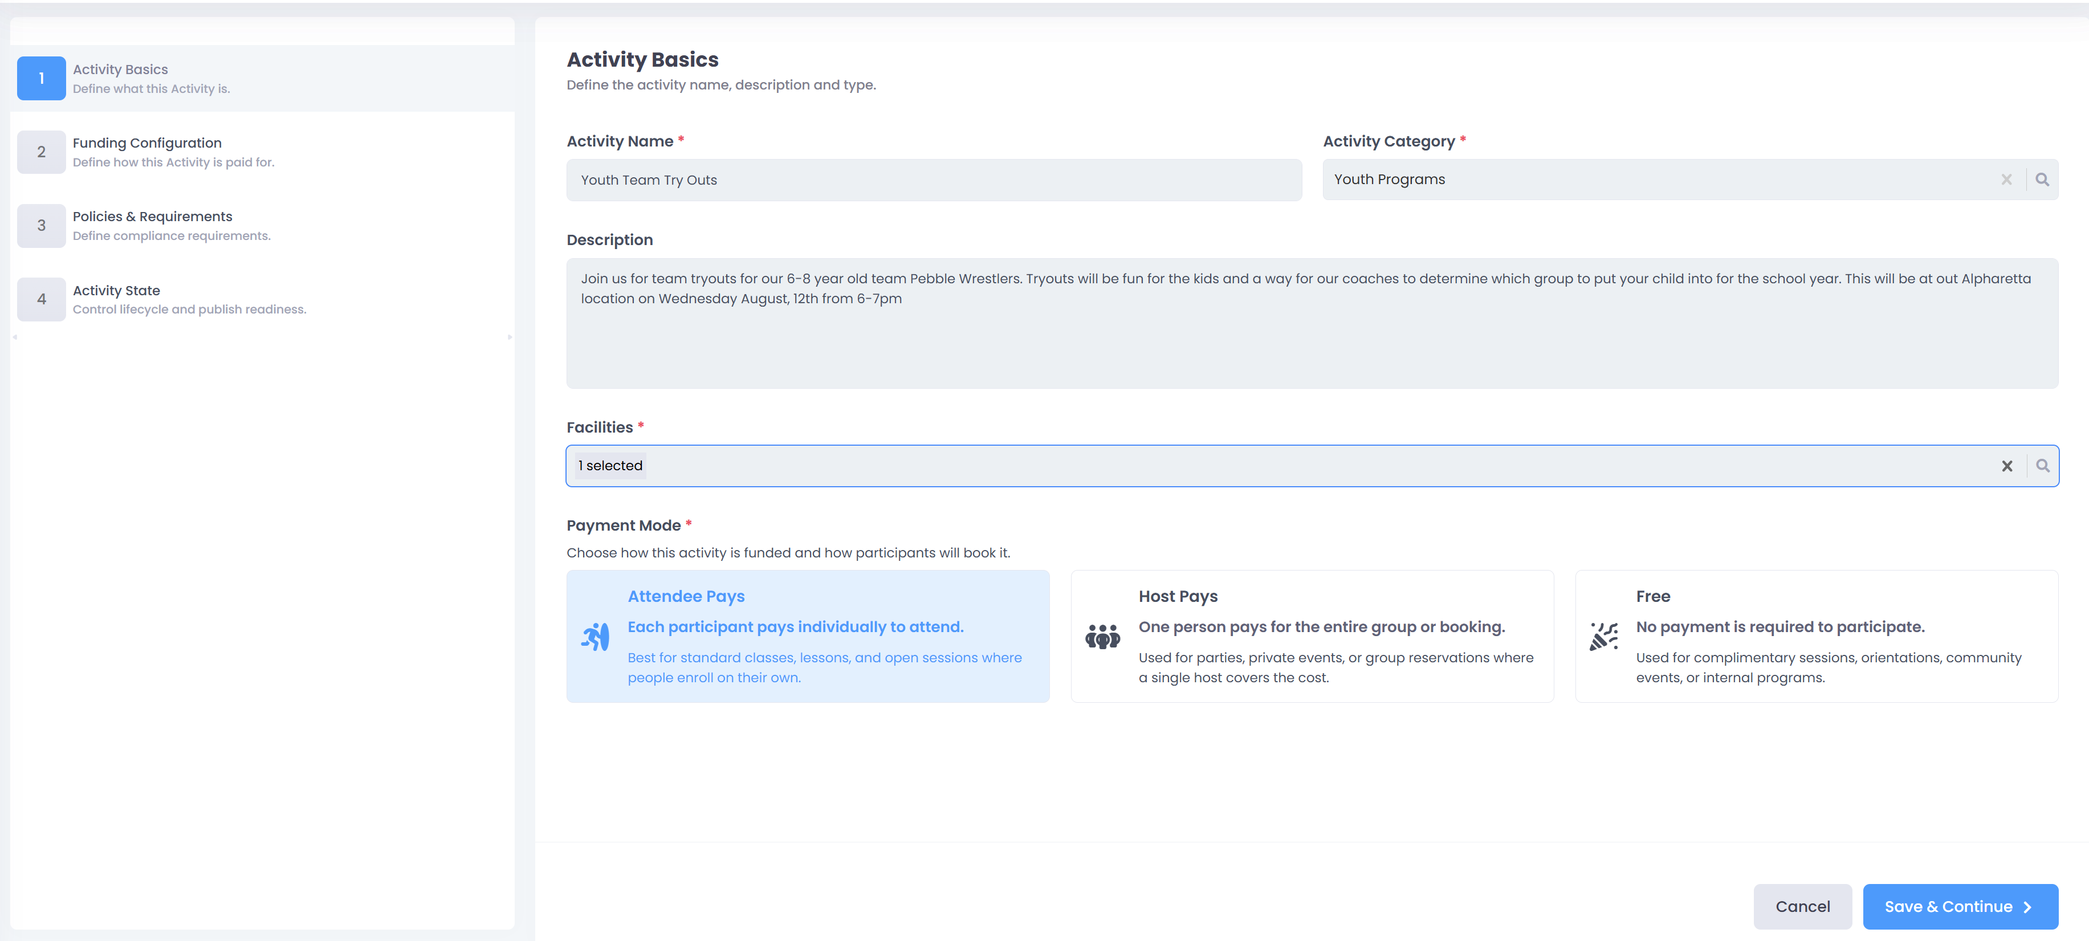The height and width of the screenshot is (941, 2089).
Task: Clear the Youth Programs category selection
Action: coord(2006,180)
